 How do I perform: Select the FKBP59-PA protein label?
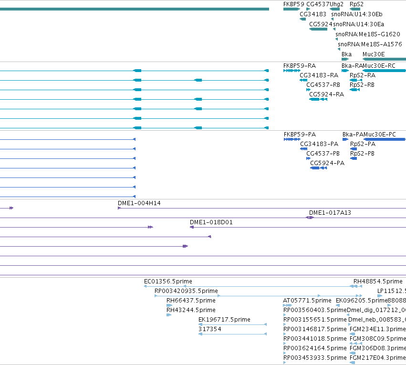point(300,135)
